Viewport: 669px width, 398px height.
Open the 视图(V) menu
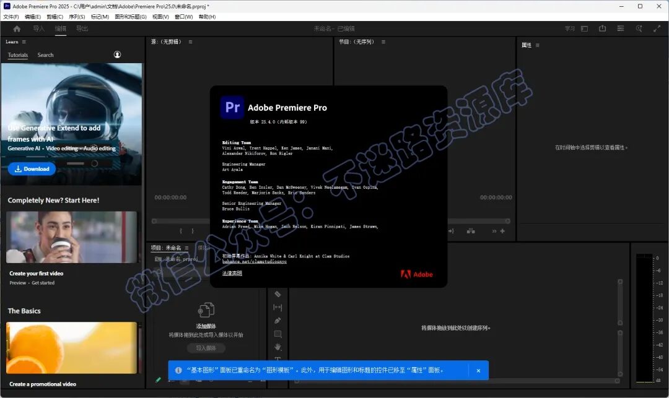click(x=160, y=17)
